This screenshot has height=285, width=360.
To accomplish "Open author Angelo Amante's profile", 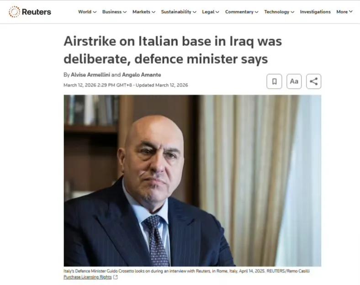I will coord(142,75).
